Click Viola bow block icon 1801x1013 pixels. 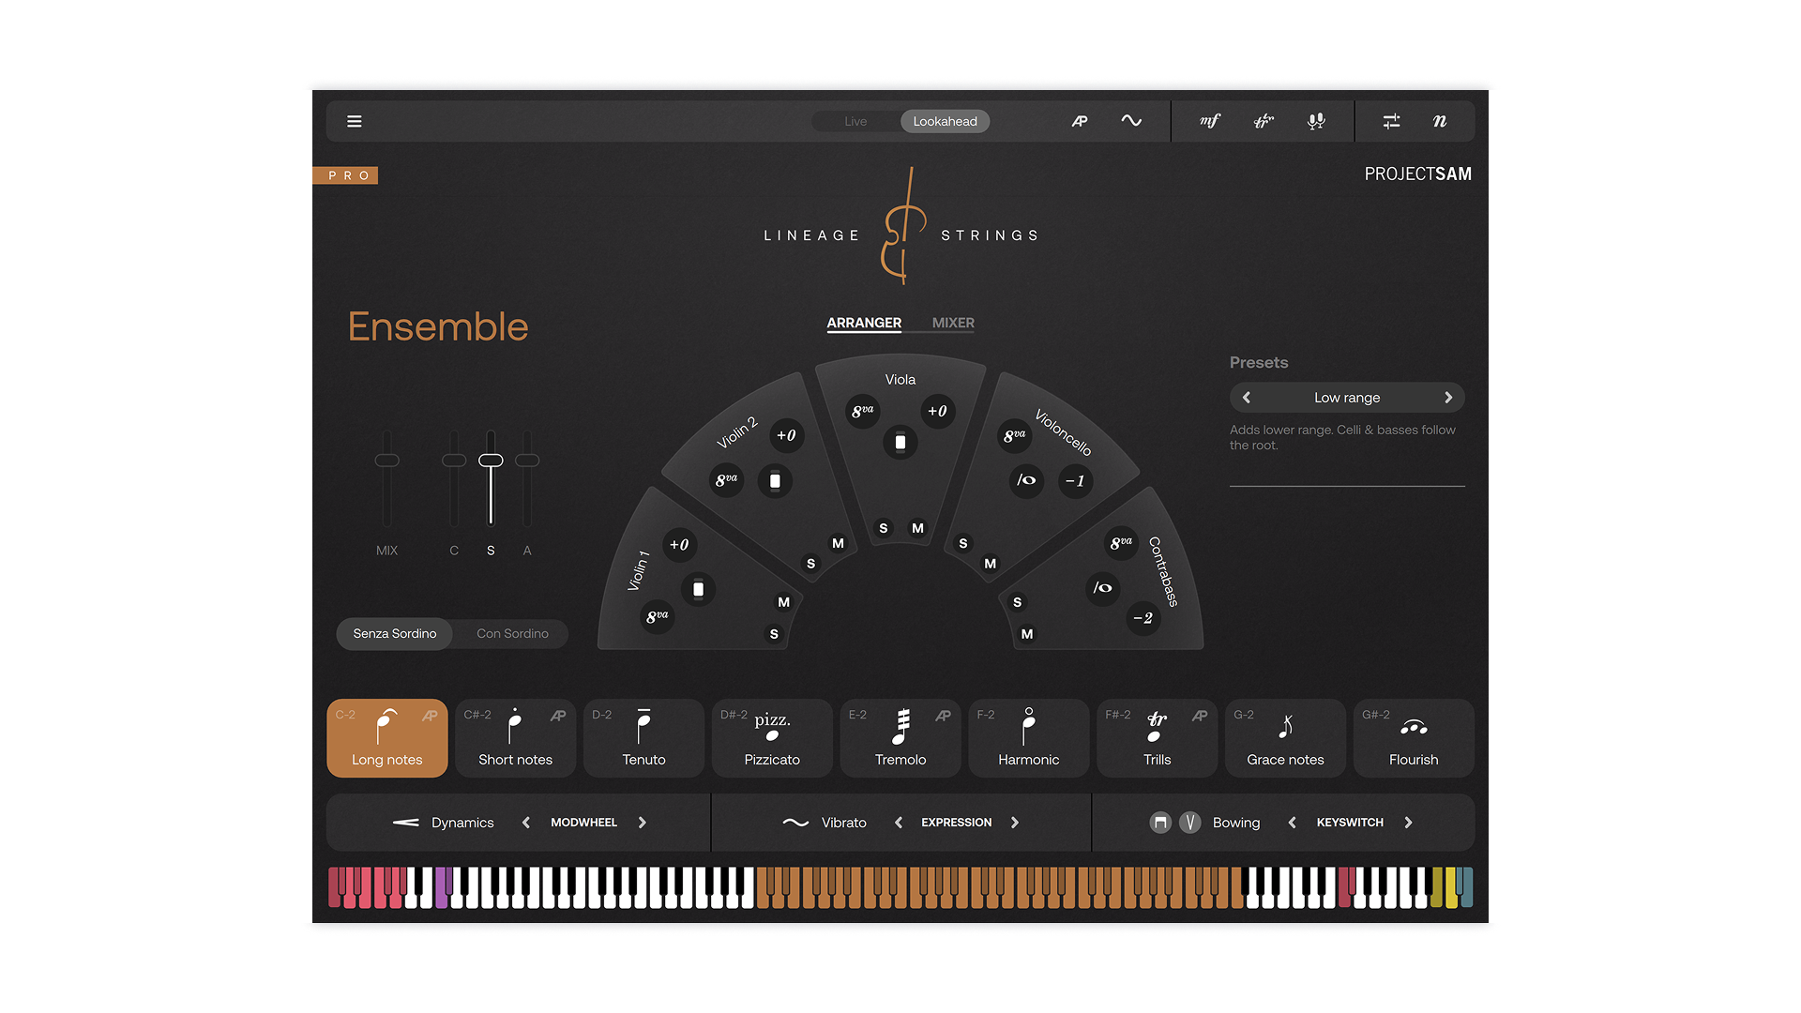(x=900, y=442)
